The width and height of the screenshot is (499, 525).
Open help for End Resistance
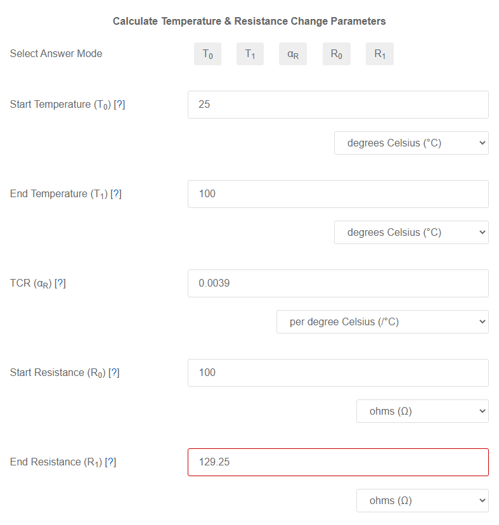point(111,462)
